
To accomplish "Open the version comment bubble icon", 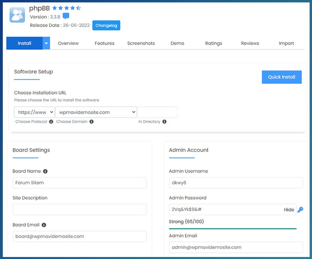I will coord(66,16).
